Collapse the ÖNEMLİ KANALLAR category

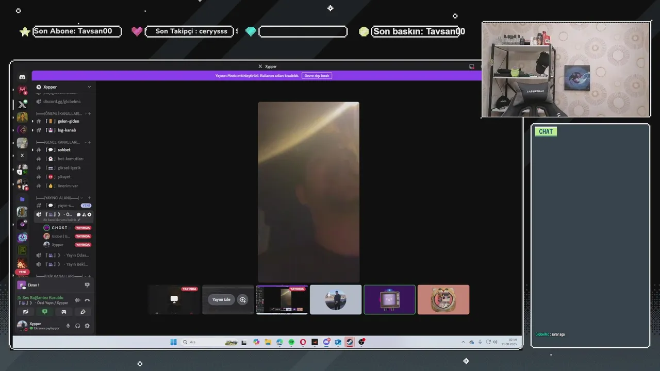(59, 113)
